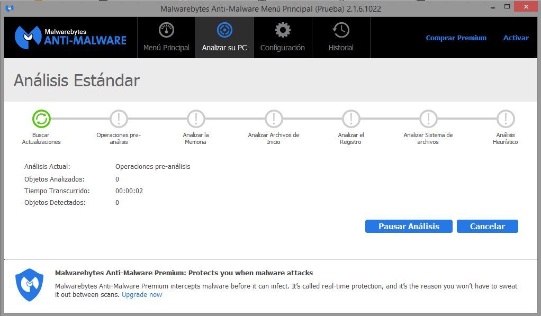
Task: Click the Premium shield icon in banner
Action: [29, 285]
